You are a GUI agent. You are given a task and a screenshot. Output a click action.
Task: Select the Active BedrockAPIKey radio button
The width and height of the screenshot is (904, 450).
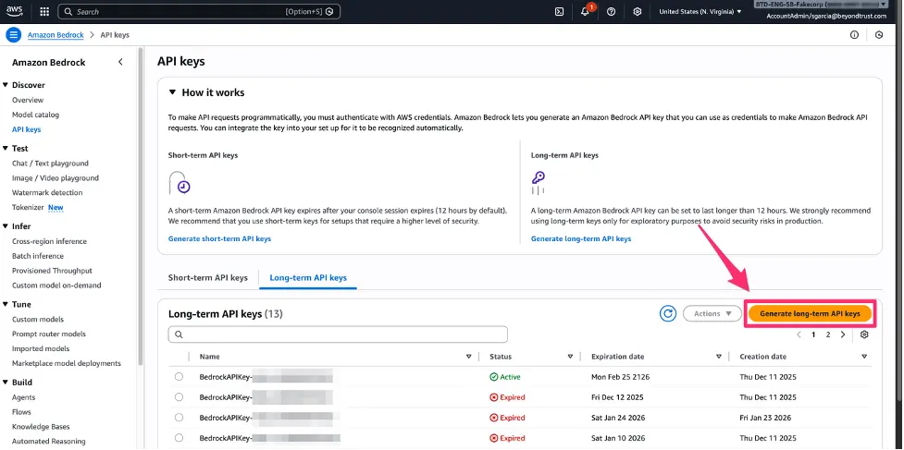pyautogui.click(x=179, y=376)
